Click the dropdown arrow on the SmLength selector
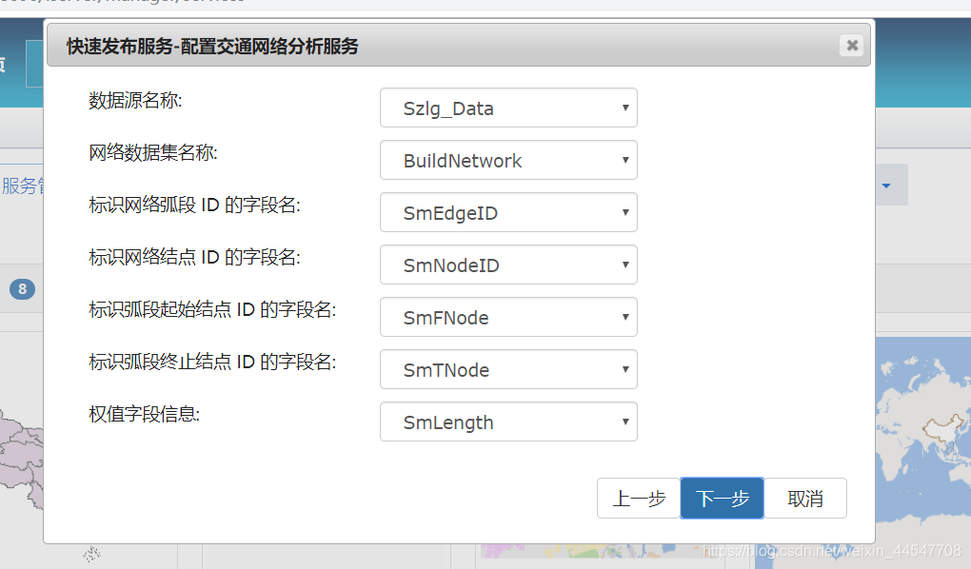The image size is (971, 569). (x=624, y=422)
